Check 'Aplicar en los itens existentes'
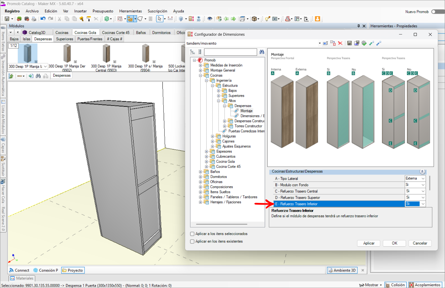 tap(192, 241)
